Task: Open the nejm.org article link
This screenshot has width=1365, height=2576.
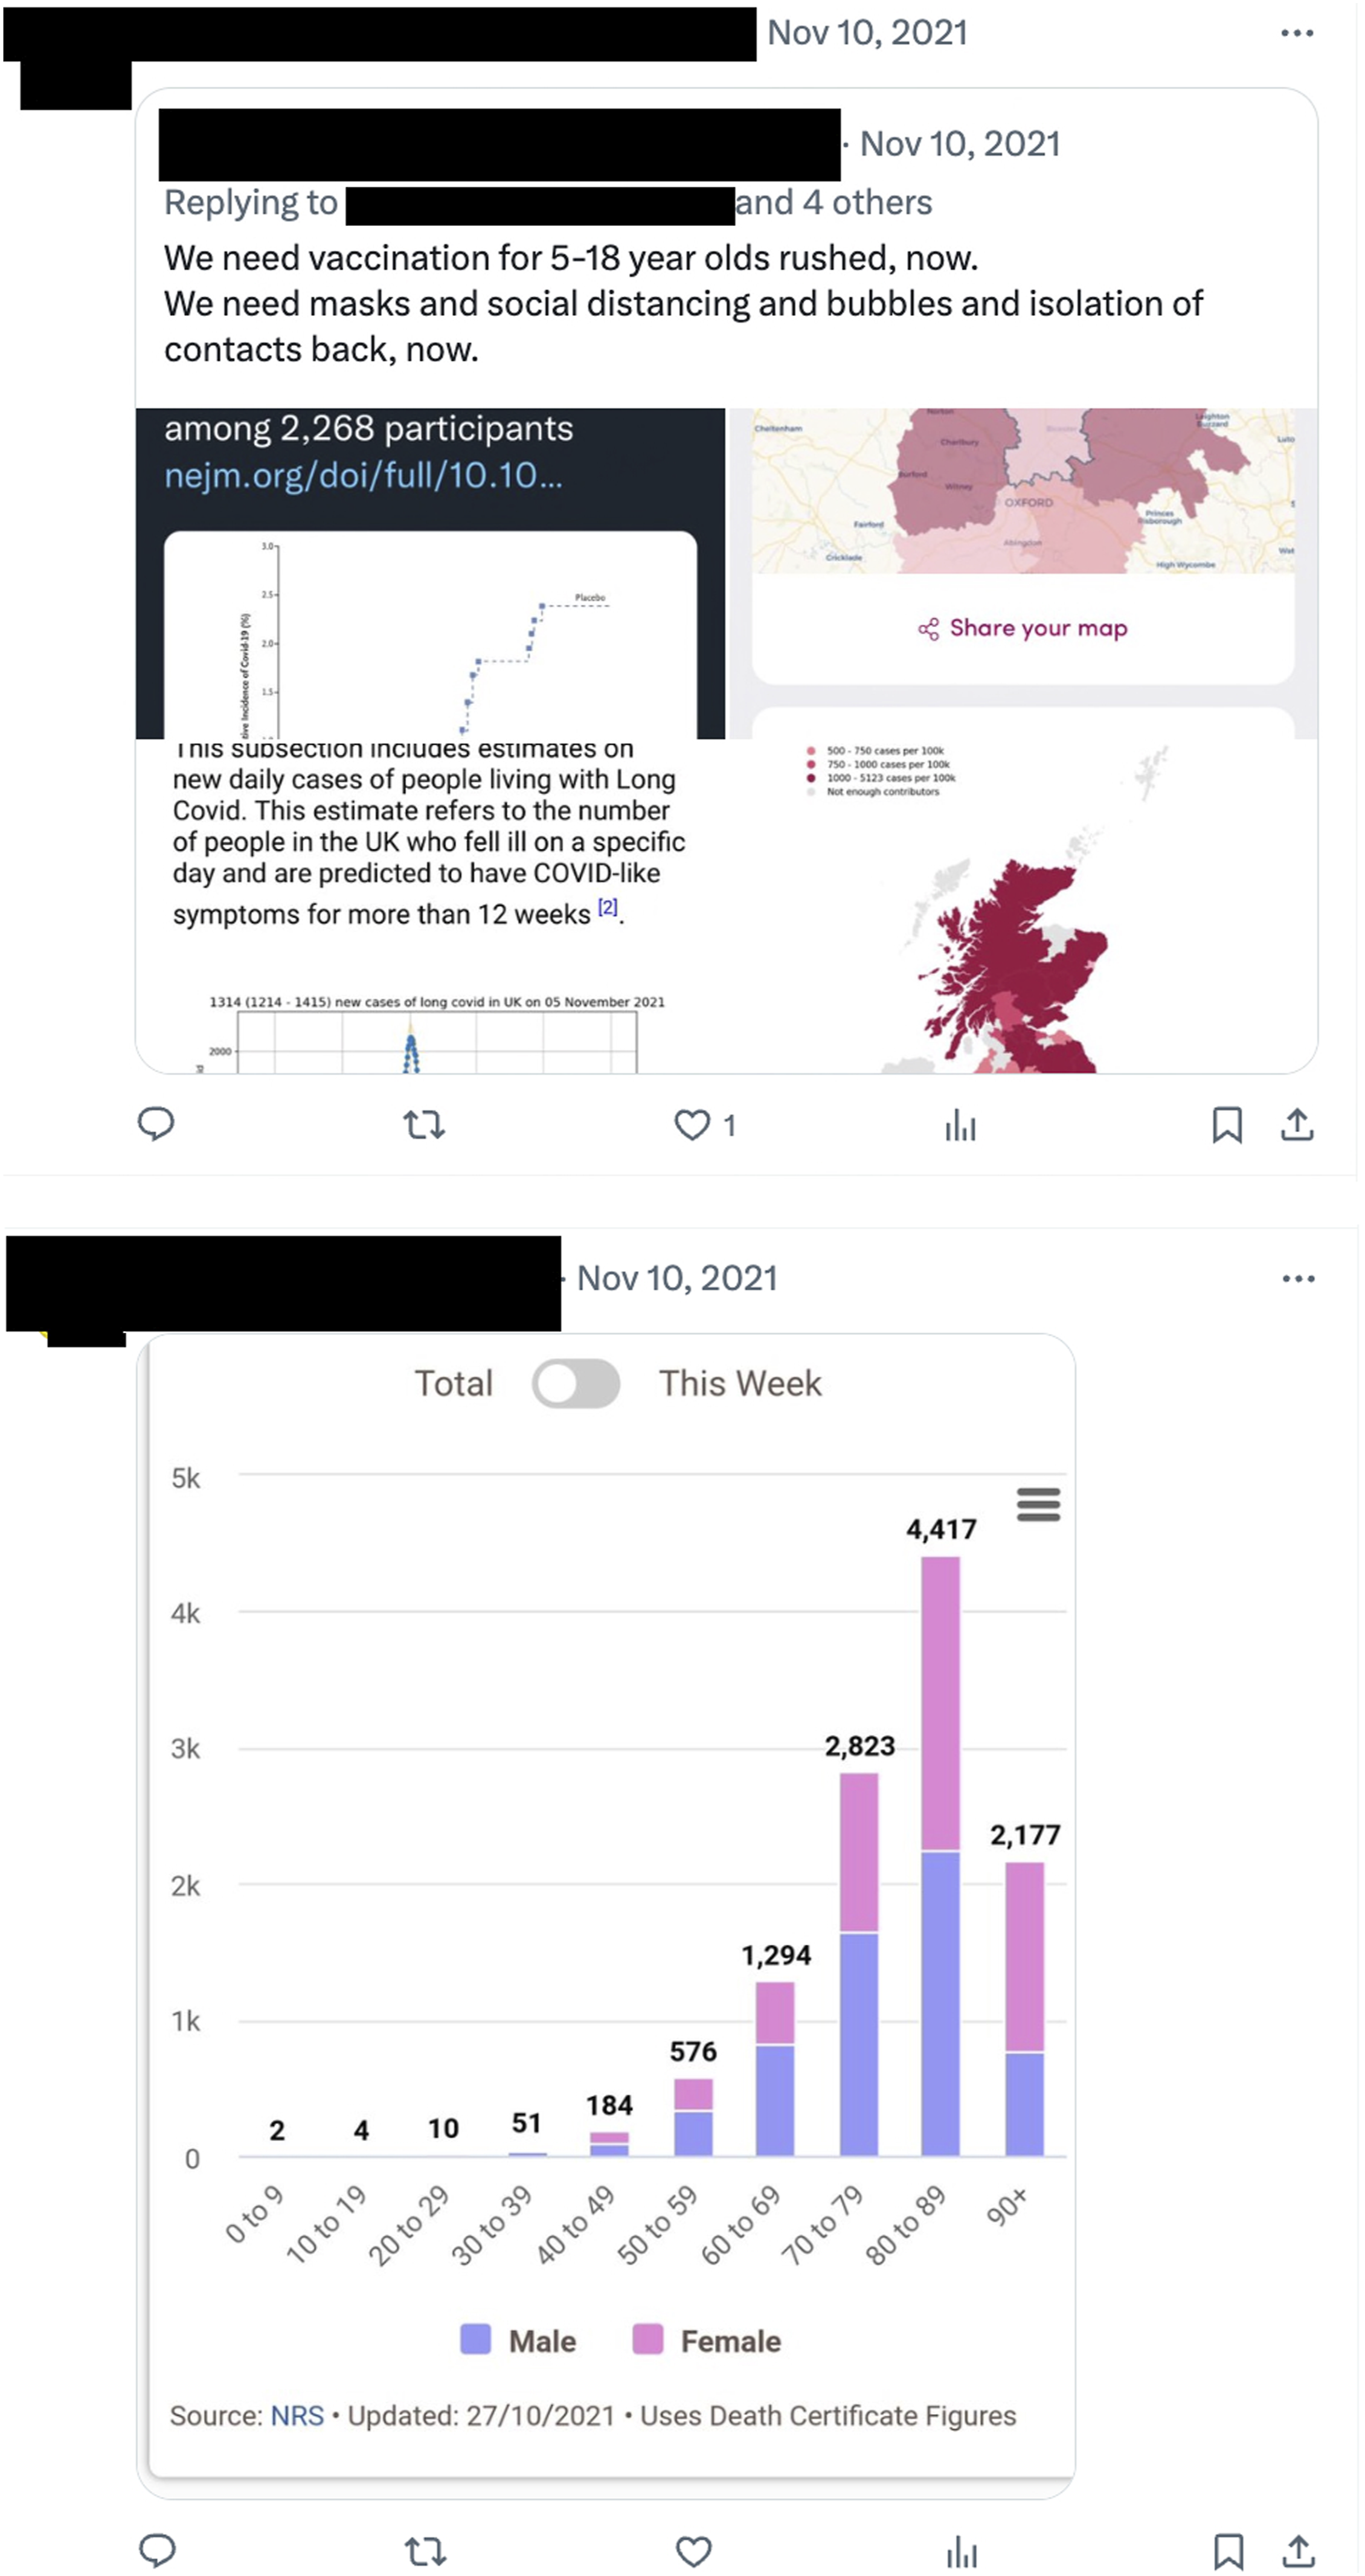Action: point(363,475)
